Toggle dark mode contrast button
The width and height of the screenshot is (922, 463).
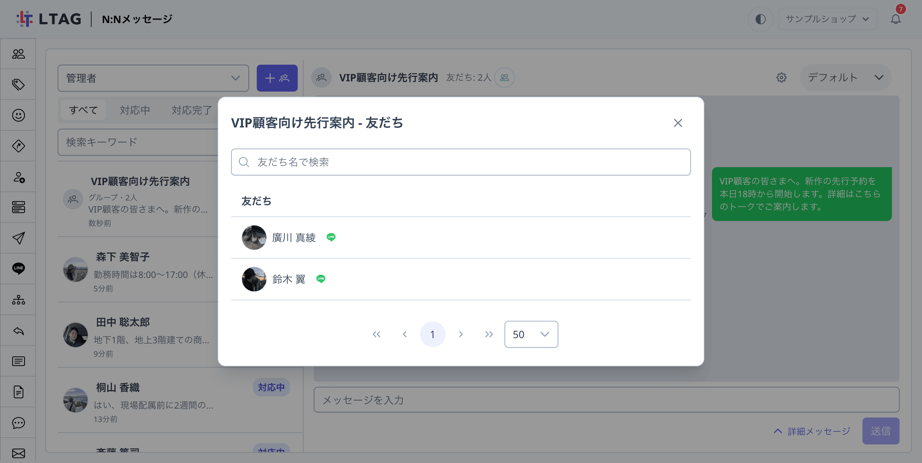pyautogui.click(x=761, y=19)
